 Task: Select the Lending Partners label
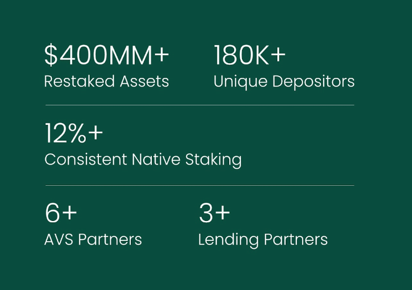[x=263, y=240]
